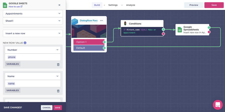Open the Name column dropdown
The width and height of the screenshot is (225, 112).
pos(33,76)
